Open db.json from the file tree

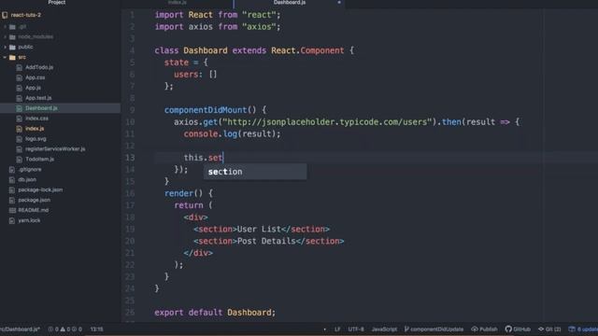coord(27,180)
